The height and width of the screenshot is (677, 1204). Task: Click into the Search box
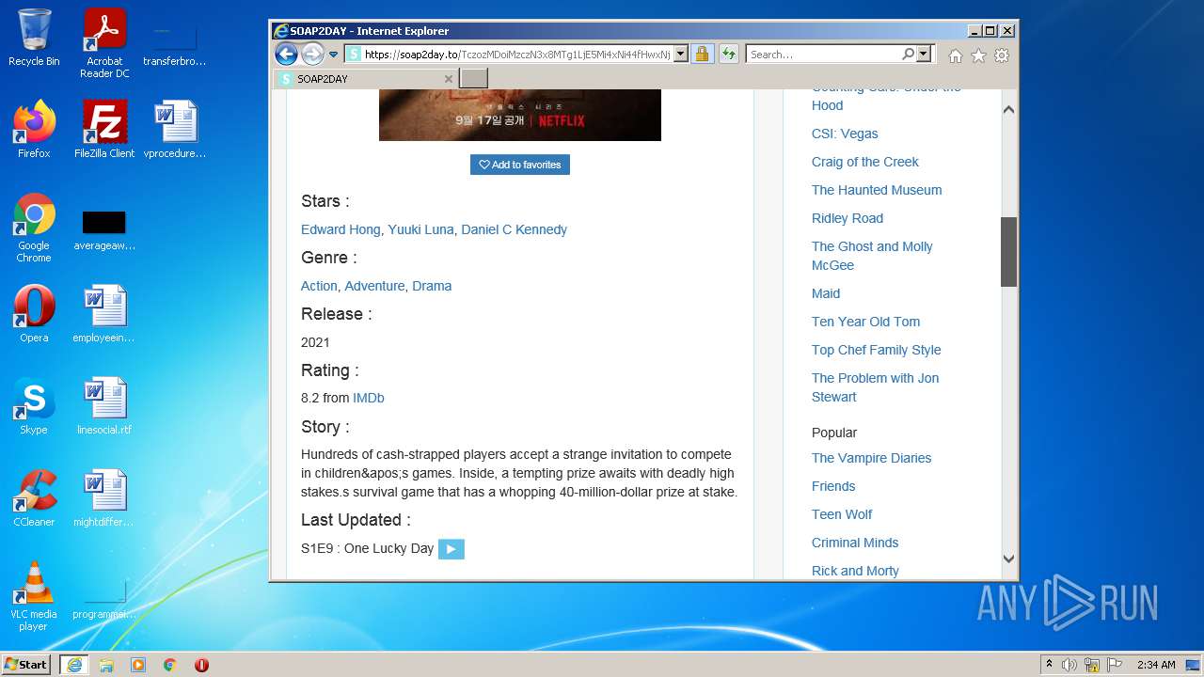coord(824,55)
